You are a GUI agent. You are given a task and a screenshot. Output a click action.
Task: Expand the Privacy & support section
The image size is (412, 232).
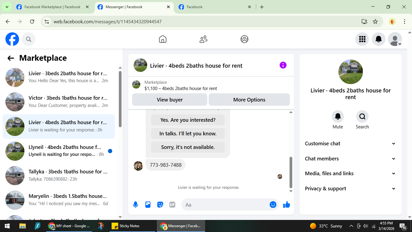pyautogui.click(x=350, y=188)
